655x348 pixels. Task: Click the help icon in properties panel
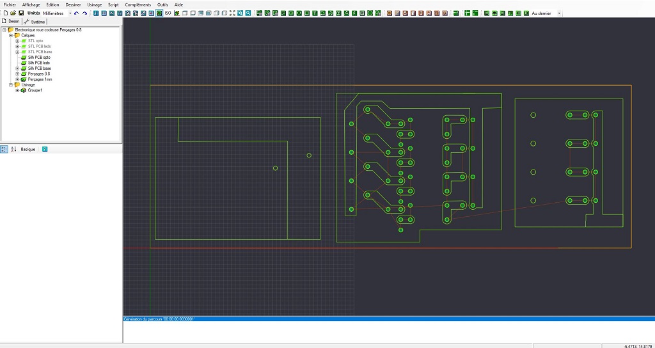tap(45, 149)
